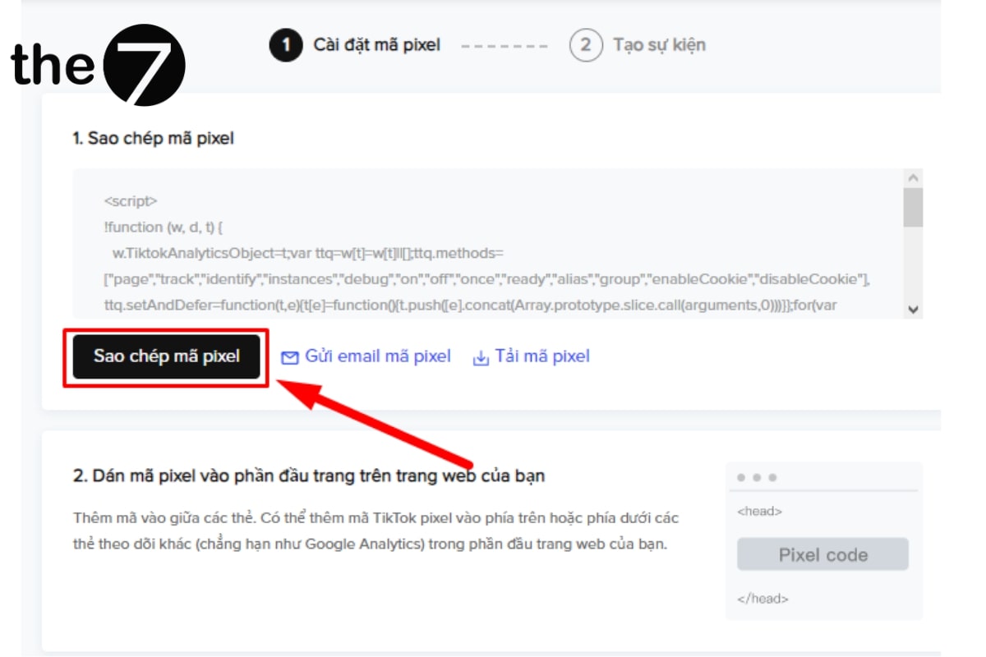Click the scrollbar up arrow of the code box
The width and height of the screenshot is (986, 657).
point(912,178)
